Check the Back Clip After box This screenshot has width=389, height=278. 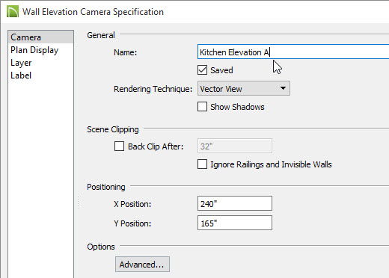click(119, 146)
